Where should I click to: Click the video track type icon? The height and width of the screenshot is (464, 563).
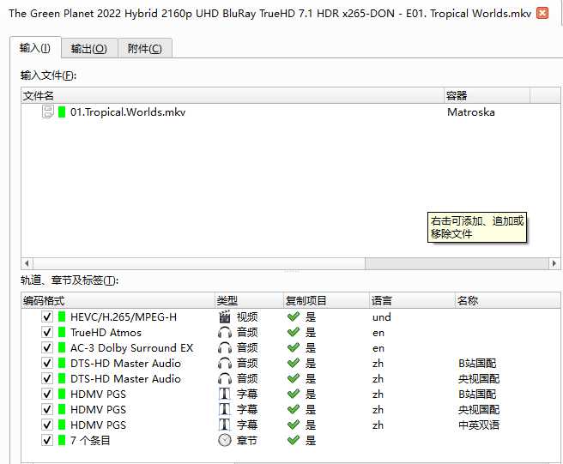225,317
